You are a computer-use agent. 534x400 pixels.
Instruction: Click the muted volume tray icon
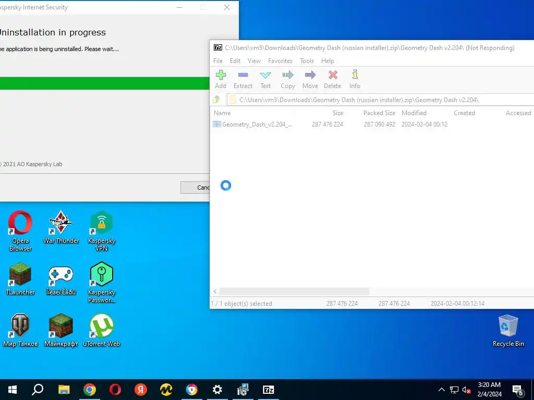[x=466, y=390]
